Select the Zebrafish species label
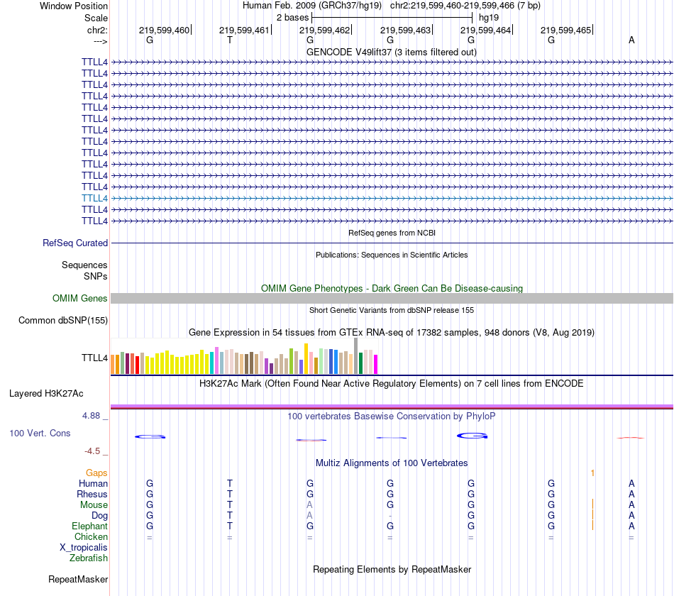The height and width of the screenshot is (596, 674). point(89,558)
